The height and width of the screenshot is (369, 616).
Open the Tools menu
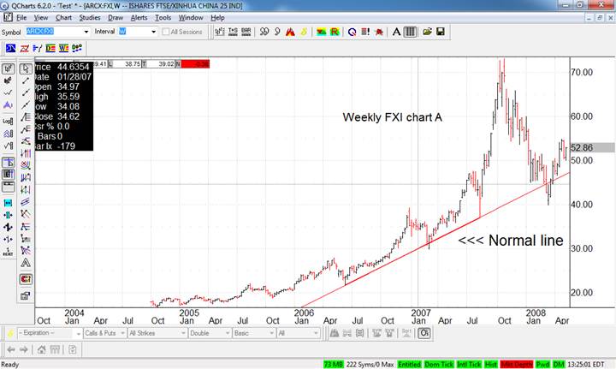163,18
